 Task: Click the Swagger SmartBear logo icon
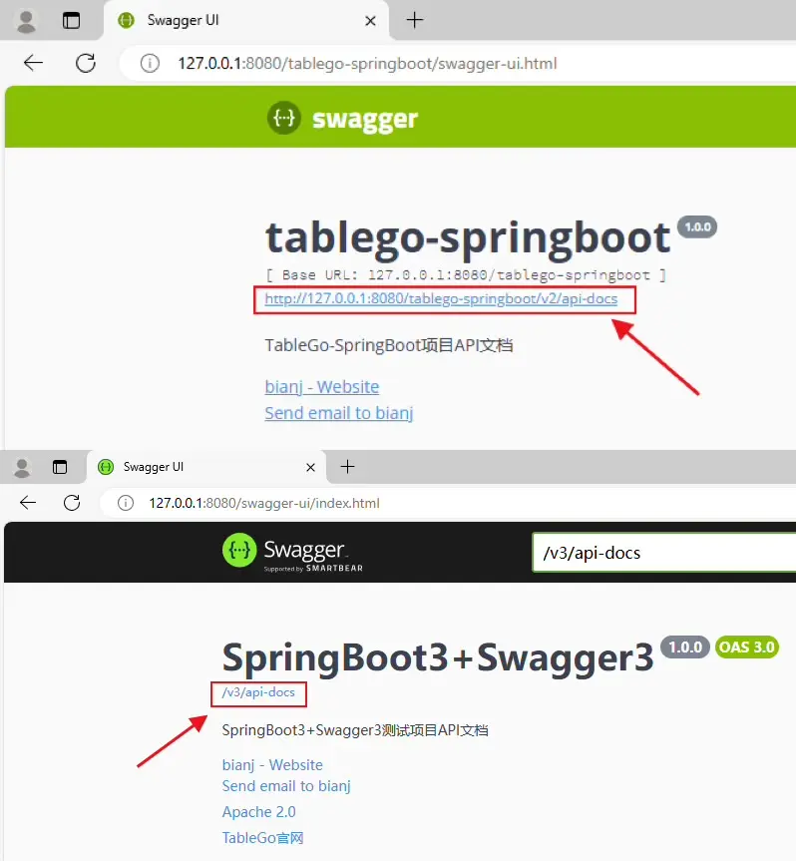(x=239, y=550)
